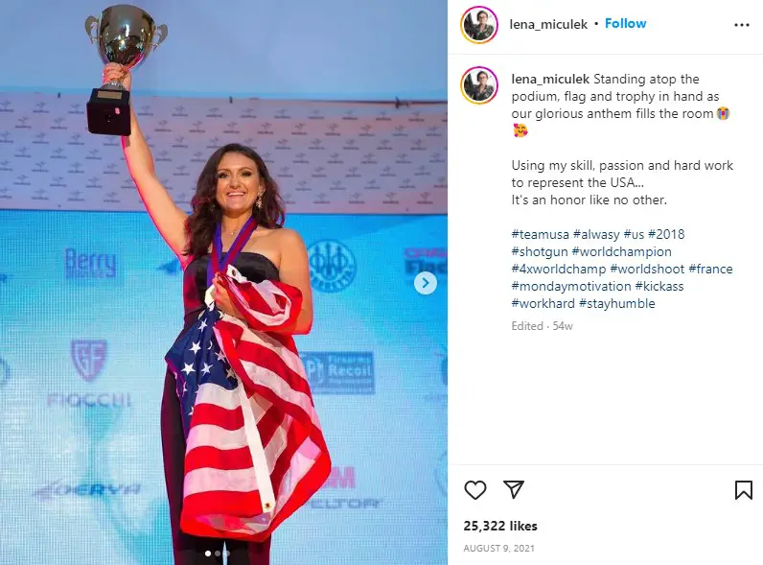Open the #stayhumble hashtag link

coord(617,303)
